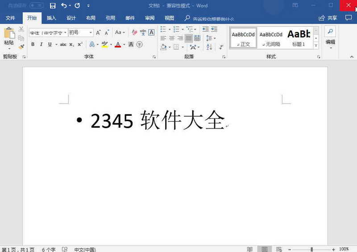Screen dimensions: 357x252
Task: Click the Save icon in quick access toolbar
Action: [x=53, y=6]
